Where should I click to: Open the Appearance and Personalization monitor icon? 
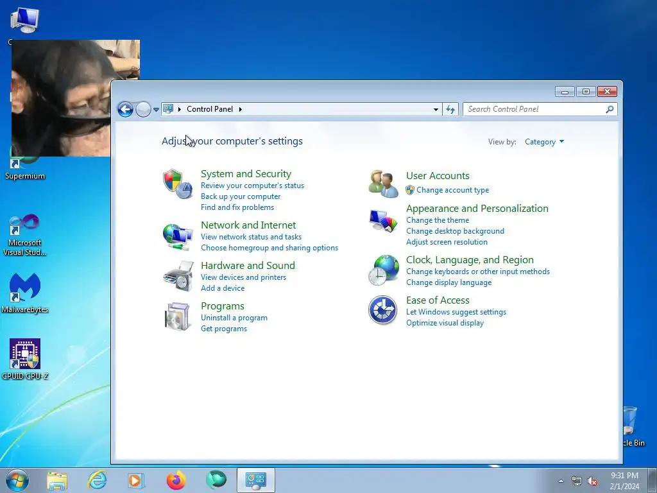[x=383, y=221]
